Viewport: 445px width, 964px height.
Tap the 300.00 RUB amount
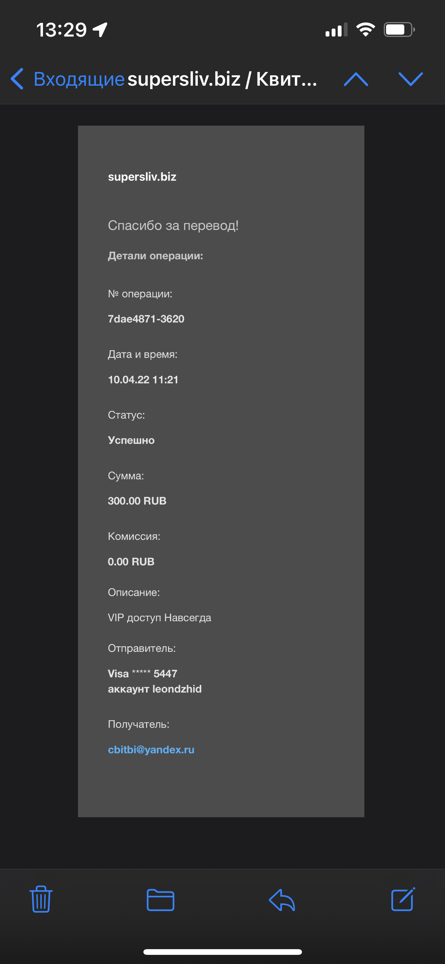(137, 501)
